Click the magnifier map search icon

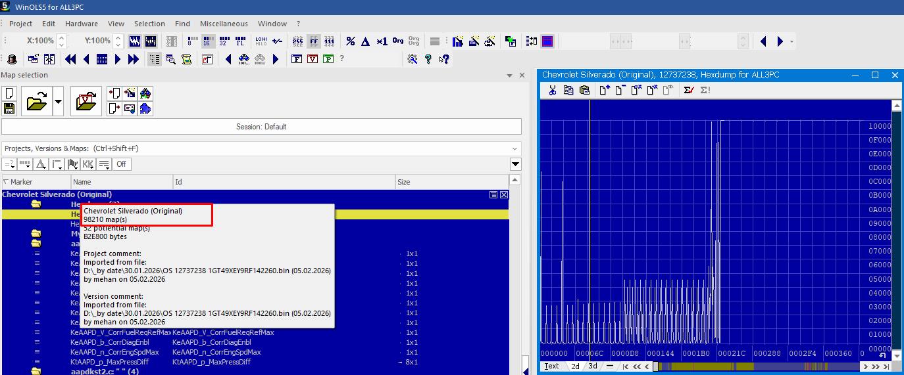click(170, 59)
